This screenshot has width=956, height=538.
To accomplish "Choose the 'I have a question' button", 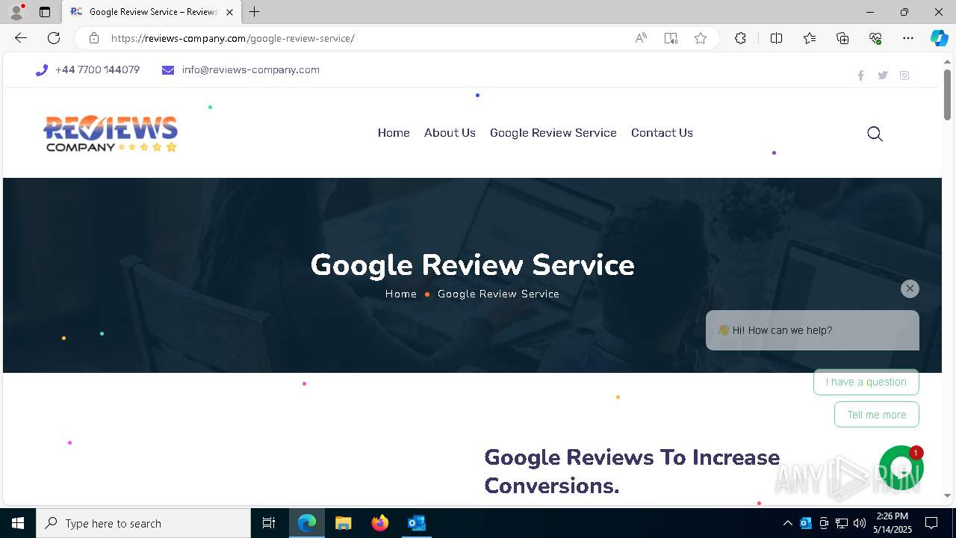I will 866,382.
